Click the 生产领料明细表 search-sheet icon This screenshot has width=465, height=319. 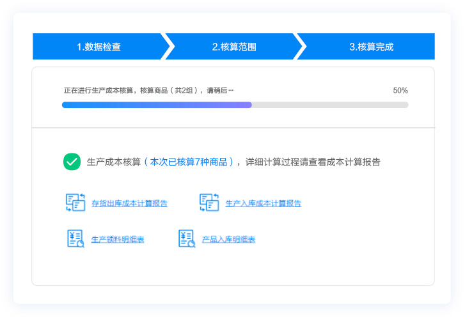click(x=75, y=239)
